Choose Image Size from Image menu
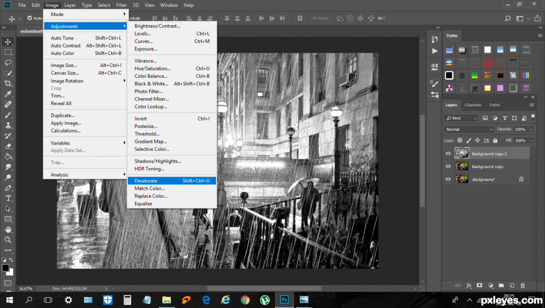Screen dimensions: 545x308 [x=85, y=65]
